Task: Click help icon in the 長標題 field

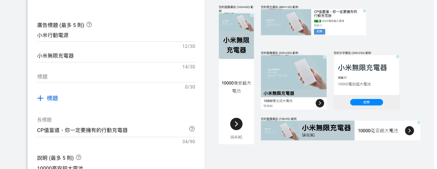Action: click(192, 129)
